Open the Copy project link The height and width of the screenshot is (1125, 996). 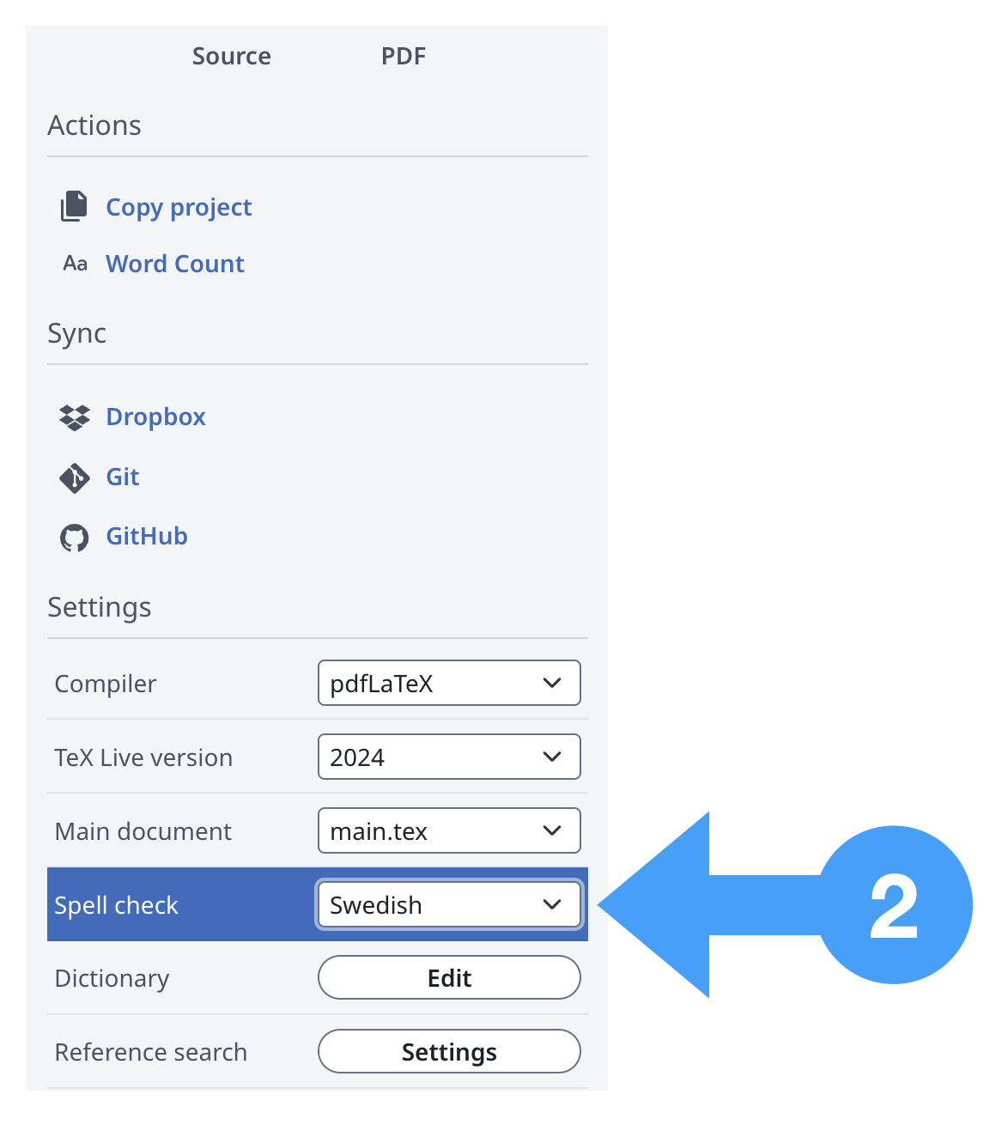179,207
